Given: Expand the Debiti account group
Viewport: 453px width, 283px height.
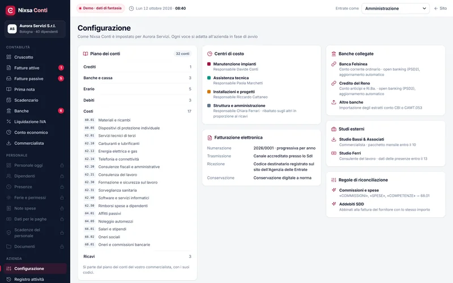Looking at the screenshot, I should pyautogui.click(x=137, y=100).
